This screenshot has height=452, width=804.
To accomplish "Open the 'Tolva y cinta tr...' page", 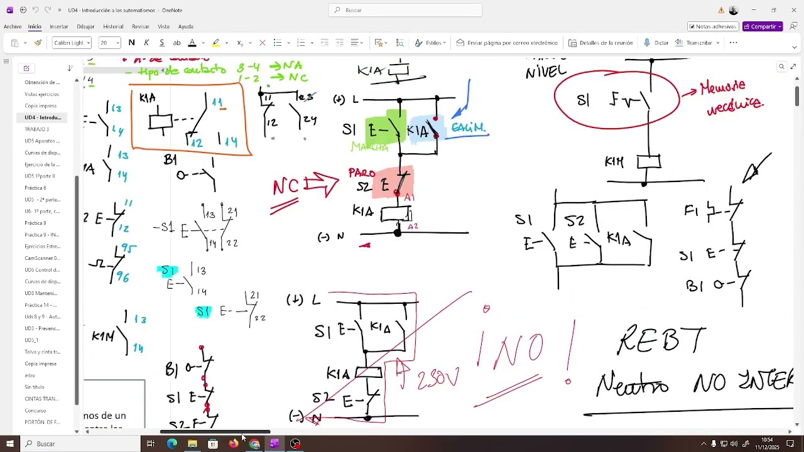I will [x=43, y=352].
